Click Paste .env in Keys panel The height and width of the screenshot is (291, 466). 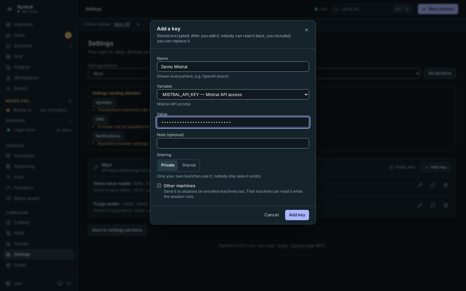pos(402,167)
